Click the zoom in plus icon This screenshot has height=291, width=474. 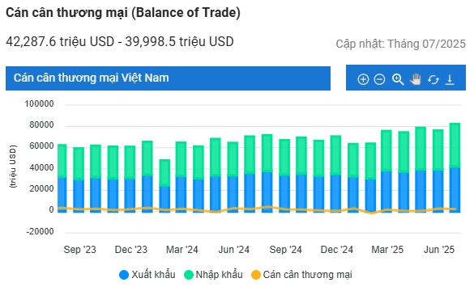pos(363,79)
